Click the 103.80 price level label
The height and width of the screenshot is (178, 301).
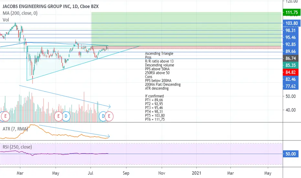[x=291, y=23]
